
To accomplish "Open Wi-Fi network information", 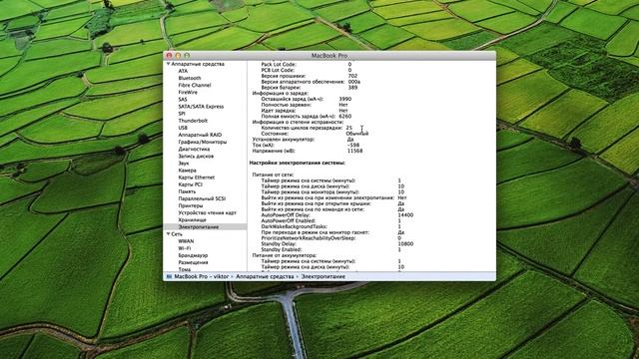I will tap(184, 248).
